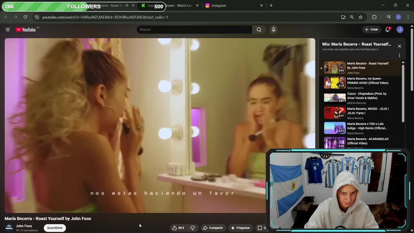This screenshot has width=414, height=233.
Task: Open the Mix playlist options menu
Action: click(x=399, y=56)
